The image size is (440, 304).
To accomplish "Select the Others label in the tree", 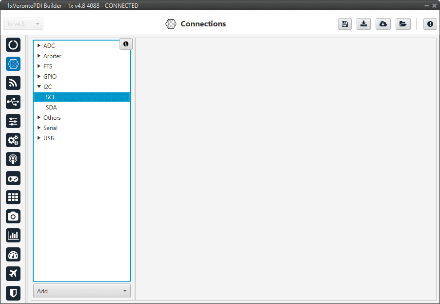I will pos(52,118).
